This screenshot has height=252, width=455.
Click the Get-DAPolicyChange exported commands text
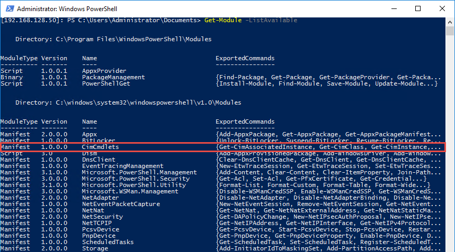click(328, 217)
